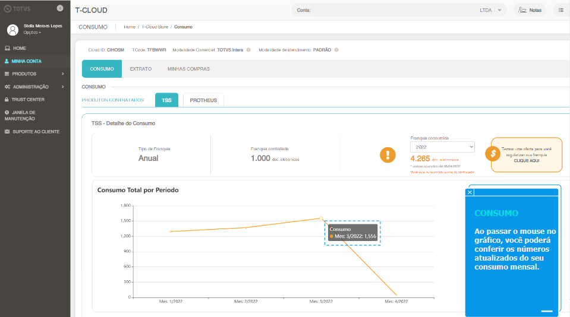Click the ADMINISTRAÇÃO gears icon
Screen dimensions: 570x317
(7, 87)
